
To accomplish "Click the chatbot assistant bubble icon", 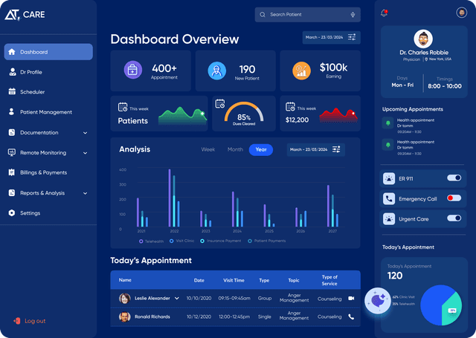I will (x=379, y=301).
